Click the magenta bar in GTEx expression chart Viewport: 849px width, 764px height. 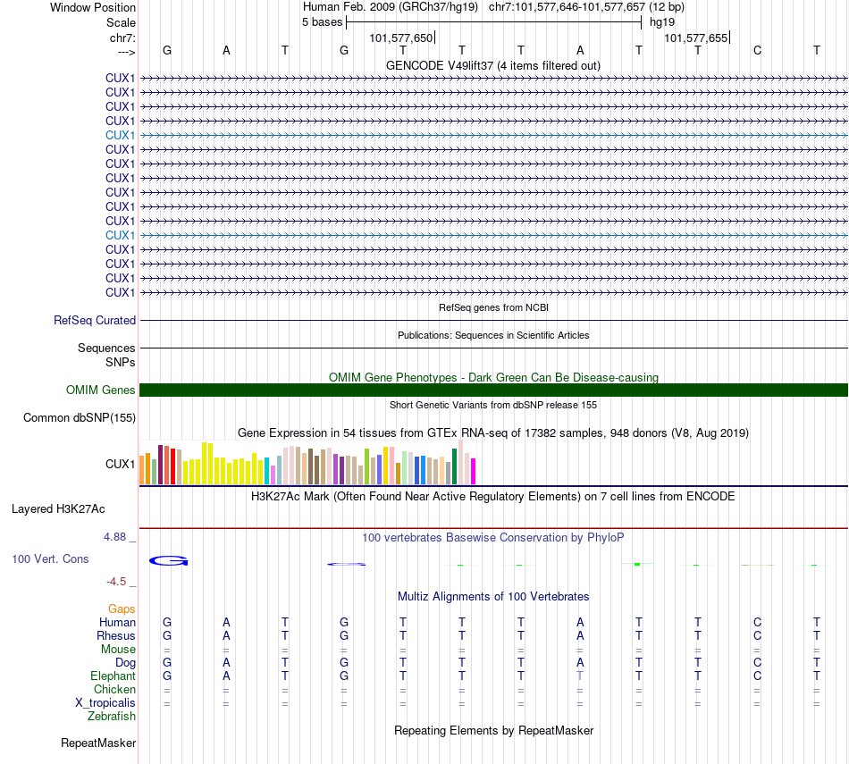click(x=474, y=471)
